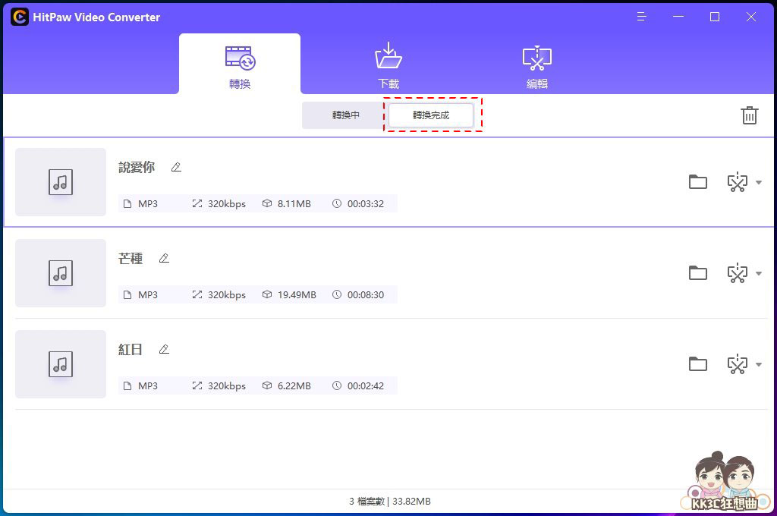Click the highlighted 轉換完成 button
This screenshot has width=777, height=516.
coord(431,115)
